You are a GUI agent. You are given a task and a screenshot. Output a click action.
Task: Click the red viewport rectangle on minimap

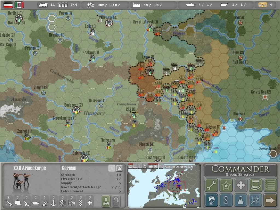[x=177, y=186]
